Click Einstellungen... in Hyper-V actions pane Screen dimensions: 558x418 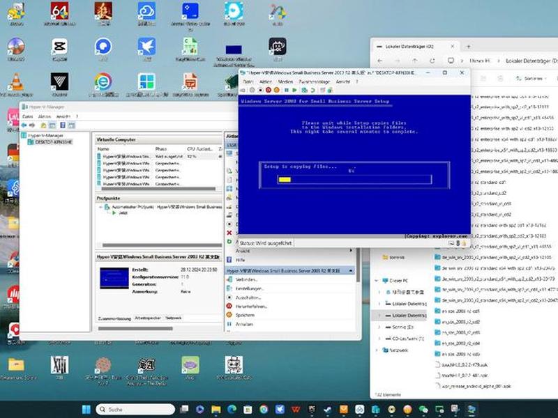coord(250,288)
